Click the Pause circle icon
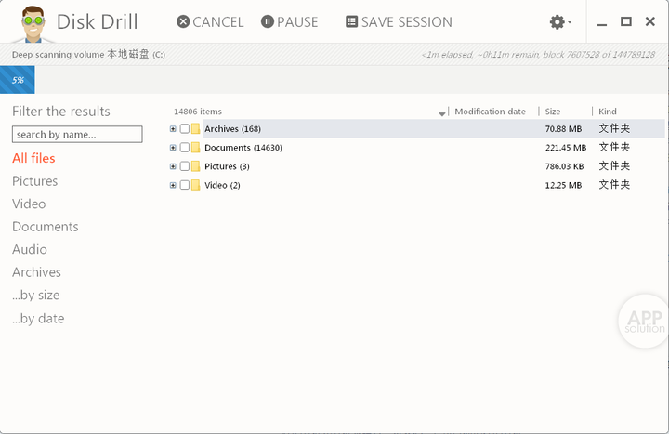The image size is (669, 434). click(267, 21)
